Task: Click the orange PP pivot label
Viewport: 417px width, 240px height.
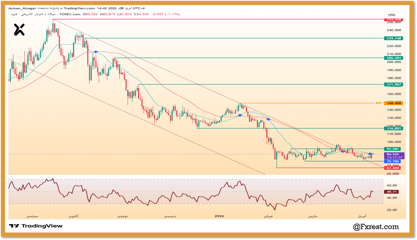Action: pyautogui.click(x=378, y=103)
